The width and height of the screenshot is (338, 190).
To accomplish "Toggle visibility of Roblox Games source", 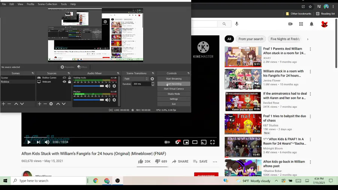I will coord(64,78).
